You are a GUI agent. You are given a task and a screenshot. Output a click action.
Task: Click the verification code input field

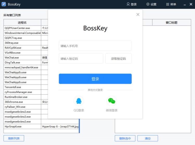point(81,59)
